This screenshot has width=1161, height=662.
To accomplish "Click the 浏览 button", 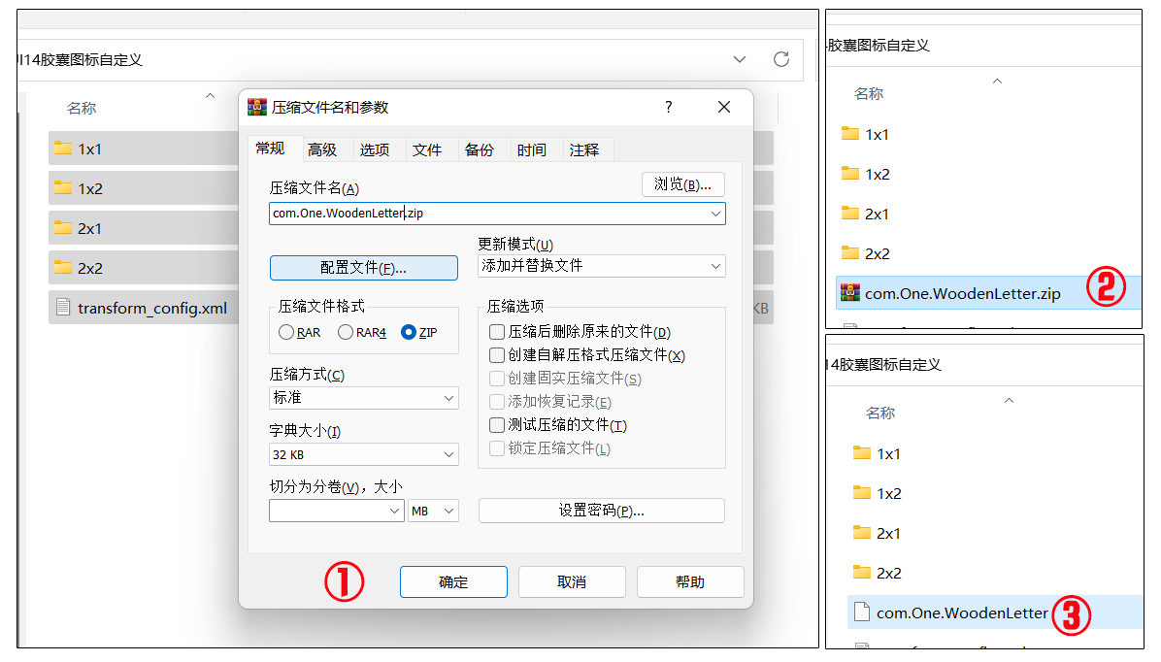I will (x=682, y=185).
